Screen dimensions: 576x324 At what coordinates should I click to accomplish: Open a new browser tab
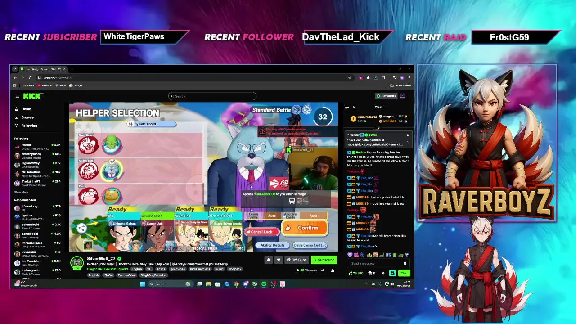[x=72, y=69]
